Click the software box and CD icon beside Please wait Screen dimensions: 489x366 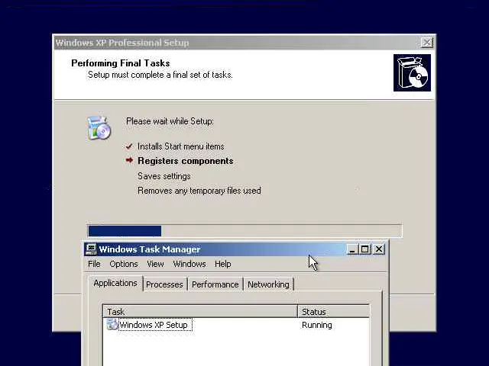tap(99, 127)
